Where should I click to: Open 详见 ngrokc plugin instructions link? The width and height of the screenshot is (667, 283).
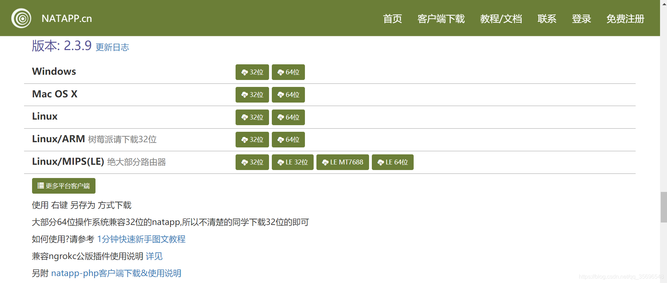pos(154,256)
